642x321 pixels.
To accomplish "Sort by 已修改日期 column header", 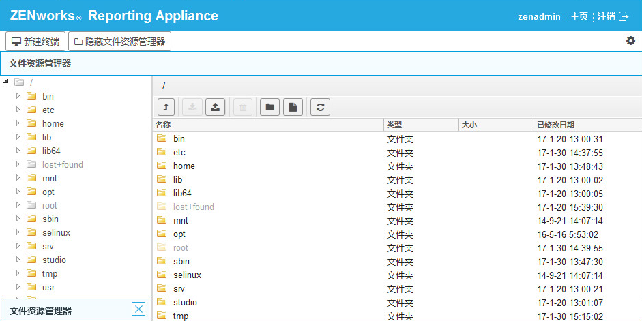I will click(x=555, y=125).
